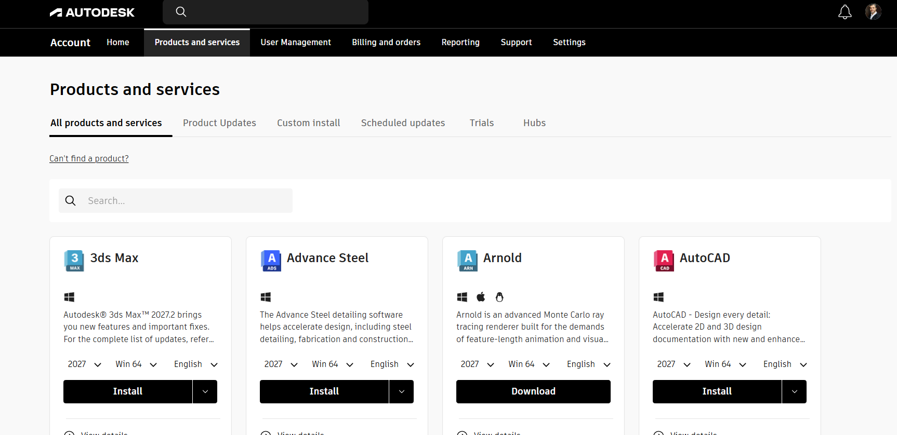The image size is (897, 435).
Task: Click the Account label in navigation
Action: click(x=70, y=43)
